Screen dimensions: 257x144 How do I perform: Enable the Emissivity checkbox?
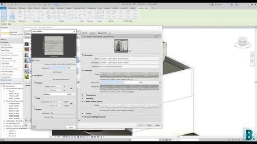84,98
